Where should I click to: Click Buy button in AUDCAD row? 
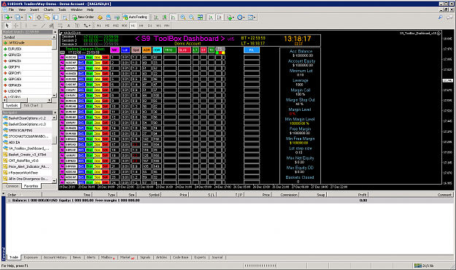pos(89,58)
